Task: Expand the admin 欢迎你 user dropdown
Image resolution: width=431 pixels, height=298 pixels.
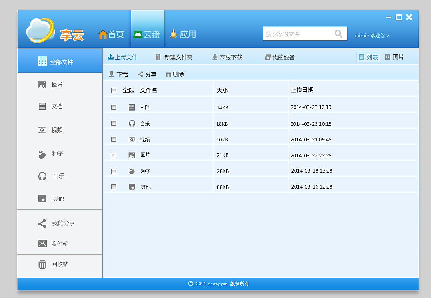Action: pos(372,36)
